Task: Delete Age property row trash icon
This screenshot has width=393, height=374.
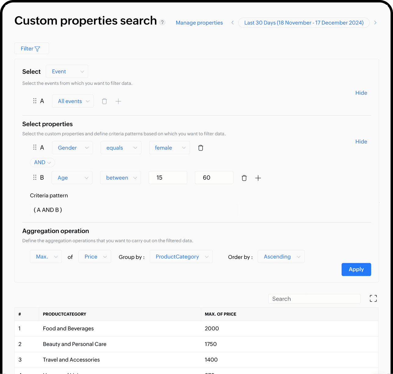Action: (244, 178)
